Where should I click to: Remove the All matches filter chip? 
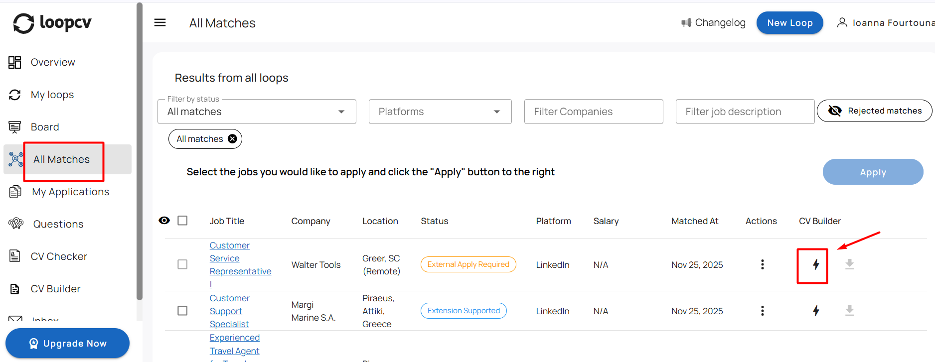pyautogui.click(x=232, y=139)
